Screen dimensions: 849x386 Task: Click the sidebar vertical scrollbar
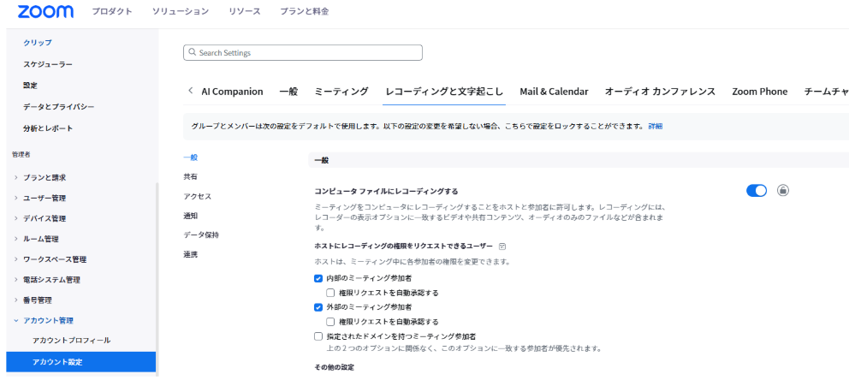pos(157,279)
